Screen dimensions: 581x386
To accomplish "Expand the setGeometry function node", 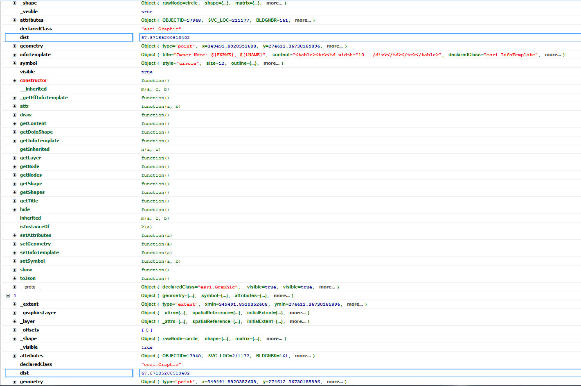I will click(14, 244).
